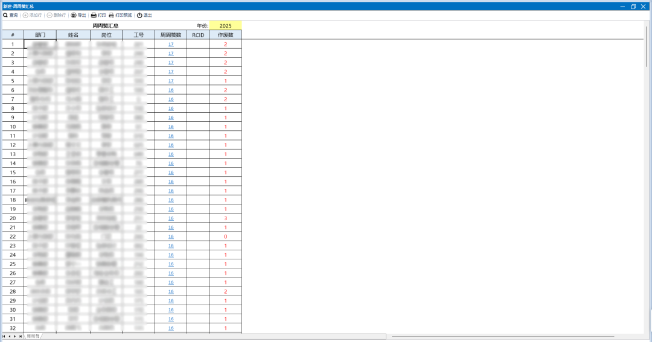Screen dimensions: 652x342
Task: Select row number 24 header
Action: click(13, 255)
